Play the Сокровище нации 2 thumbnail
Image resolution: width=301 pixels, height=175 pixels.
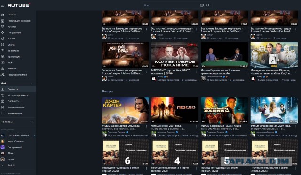point(224,110)
